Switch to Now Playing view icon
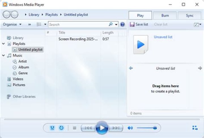The image size is (204, 138). 195,128
